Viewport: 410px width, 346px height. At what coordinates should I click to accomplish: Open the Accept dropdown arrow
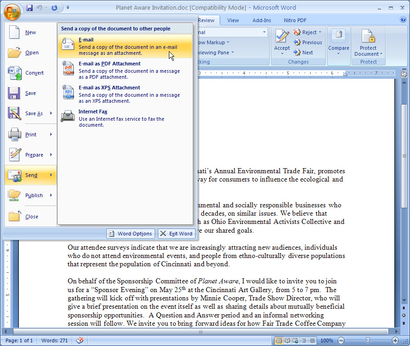pyautogui.click(x=282, y=53)
